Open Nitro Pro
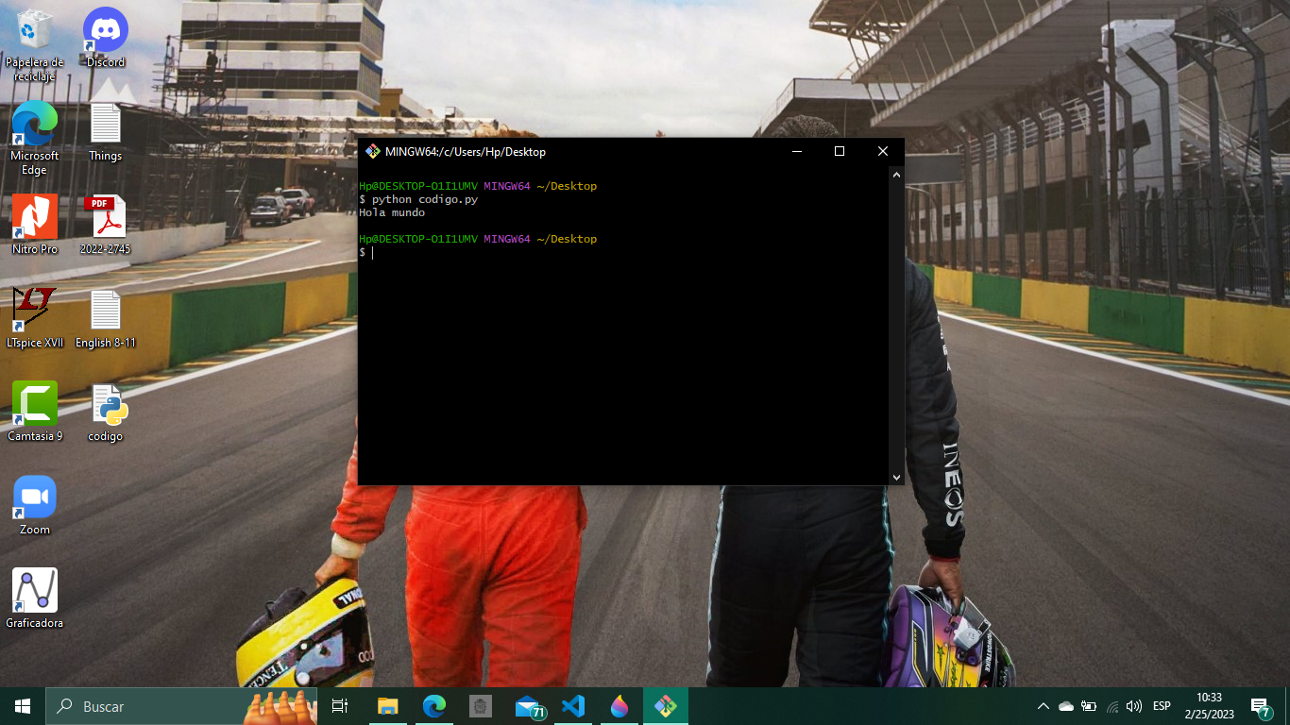Image resolution: width=1290 pixels, height=725 pixels. pyautogui.click(x=34, y=215)
